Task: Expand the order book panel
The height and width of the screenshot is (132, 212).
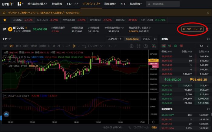Action: coord(208,39)
